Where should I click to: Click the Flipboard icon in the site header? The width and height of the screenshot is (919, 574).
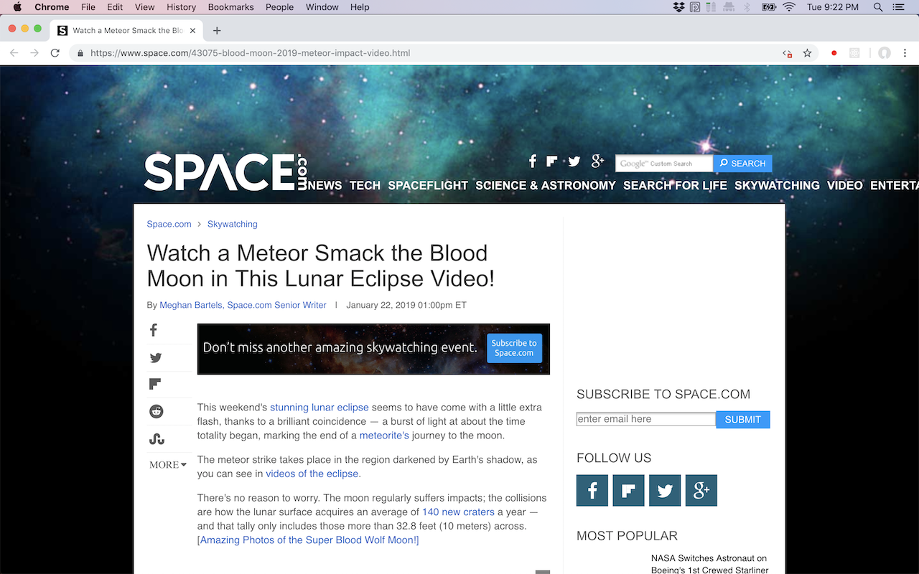551,161
